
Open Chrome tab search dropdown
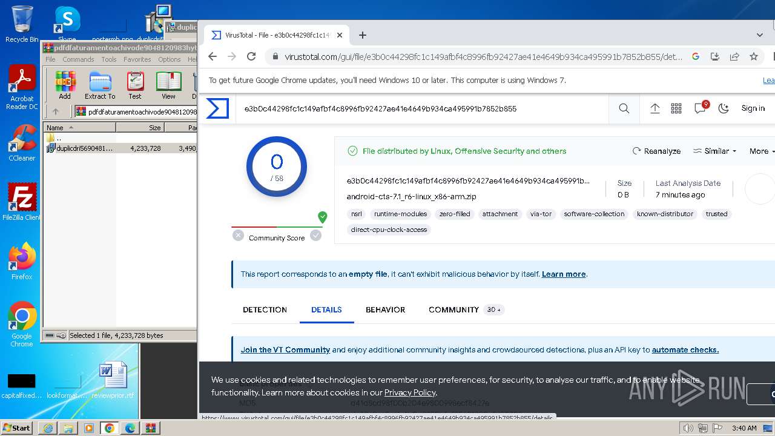(760, 35)
